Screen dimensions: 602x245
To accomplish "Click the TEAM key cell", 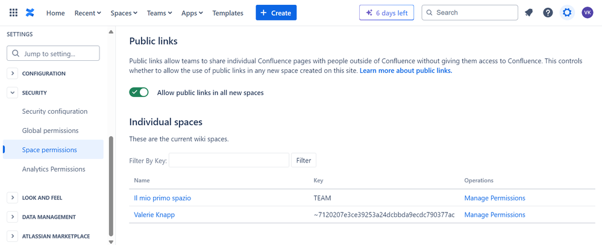I will pyautogui.click(x=322, y=198).
